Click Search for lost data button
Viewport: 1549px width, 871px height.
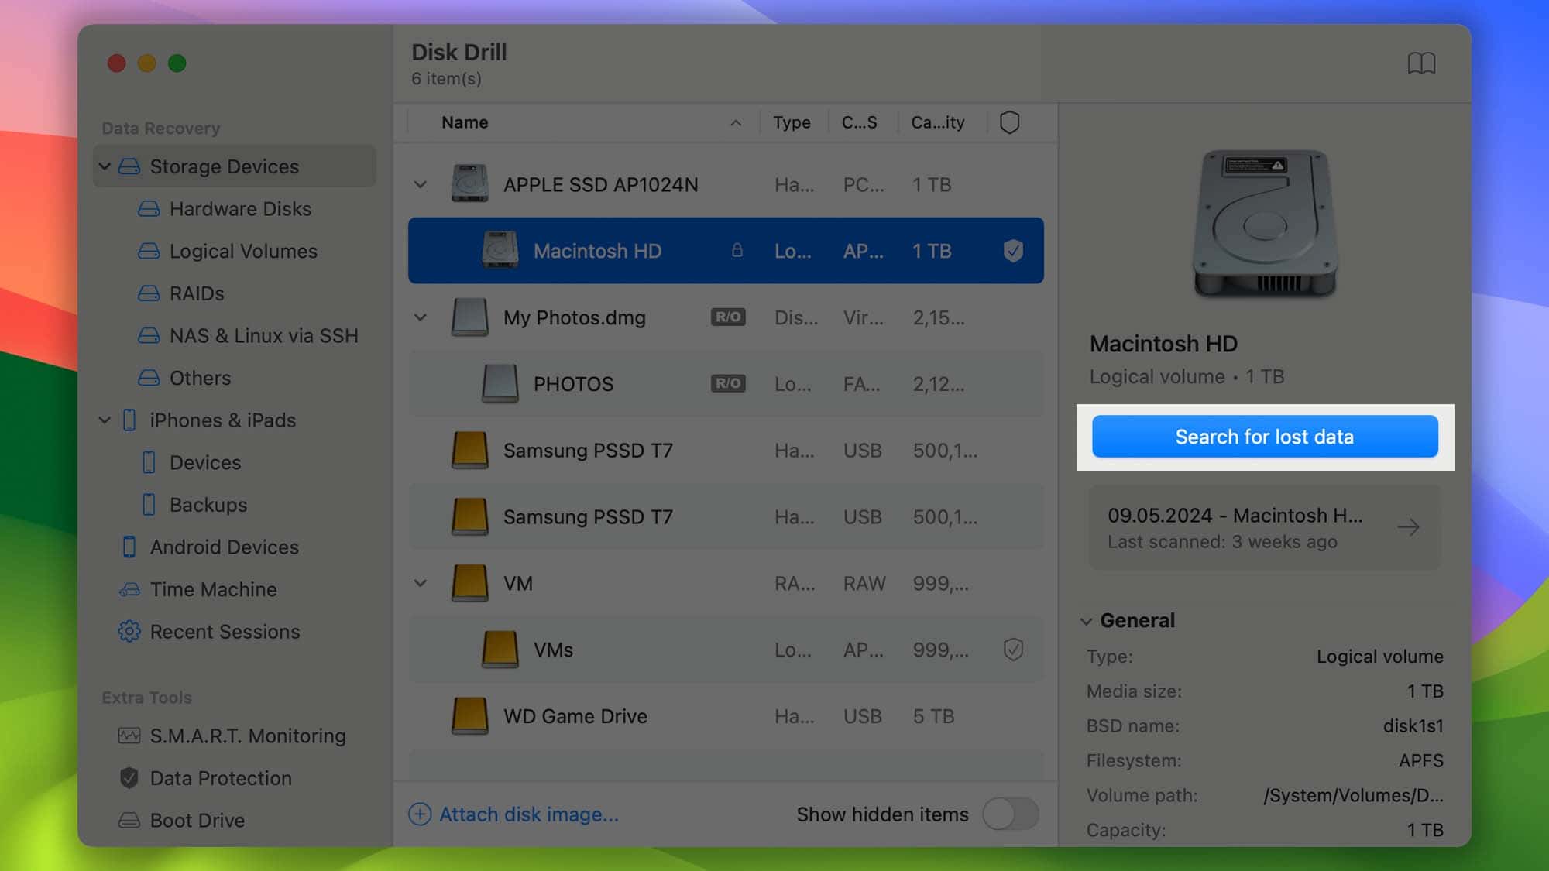click(1264, 437)
